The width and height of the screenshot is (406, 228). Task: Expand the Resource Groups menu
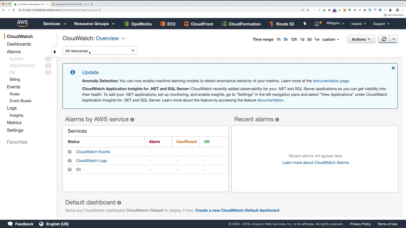click(94, 24)
